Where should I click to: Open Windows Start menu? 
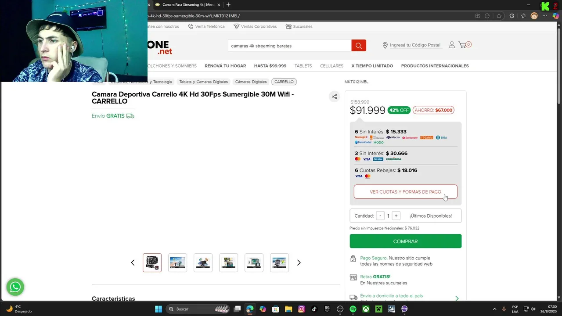point(159,309)
